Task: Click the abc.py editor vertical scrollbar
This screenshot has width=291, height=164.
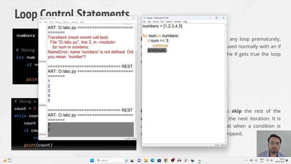Action: (x=226, y=83)
